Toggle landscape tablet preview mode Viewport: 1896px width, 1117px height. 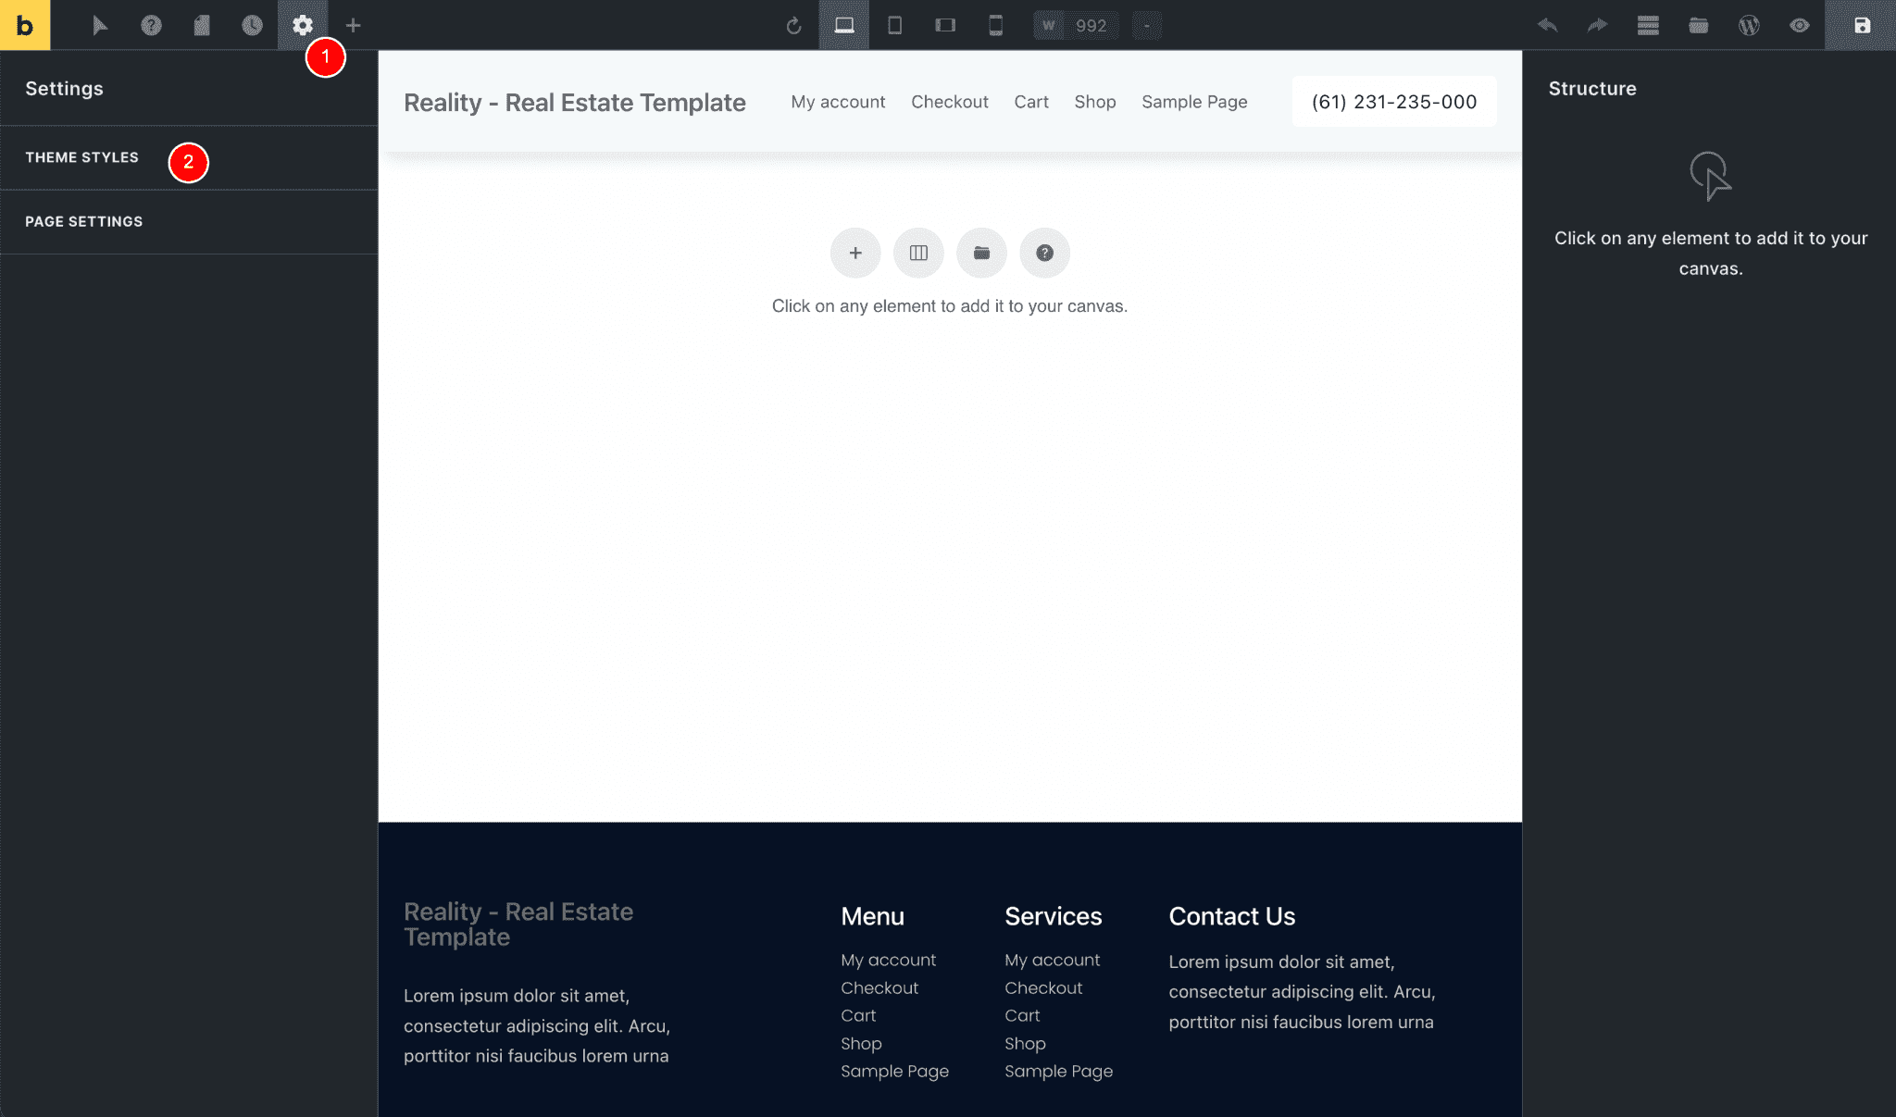tap(945, 25)
